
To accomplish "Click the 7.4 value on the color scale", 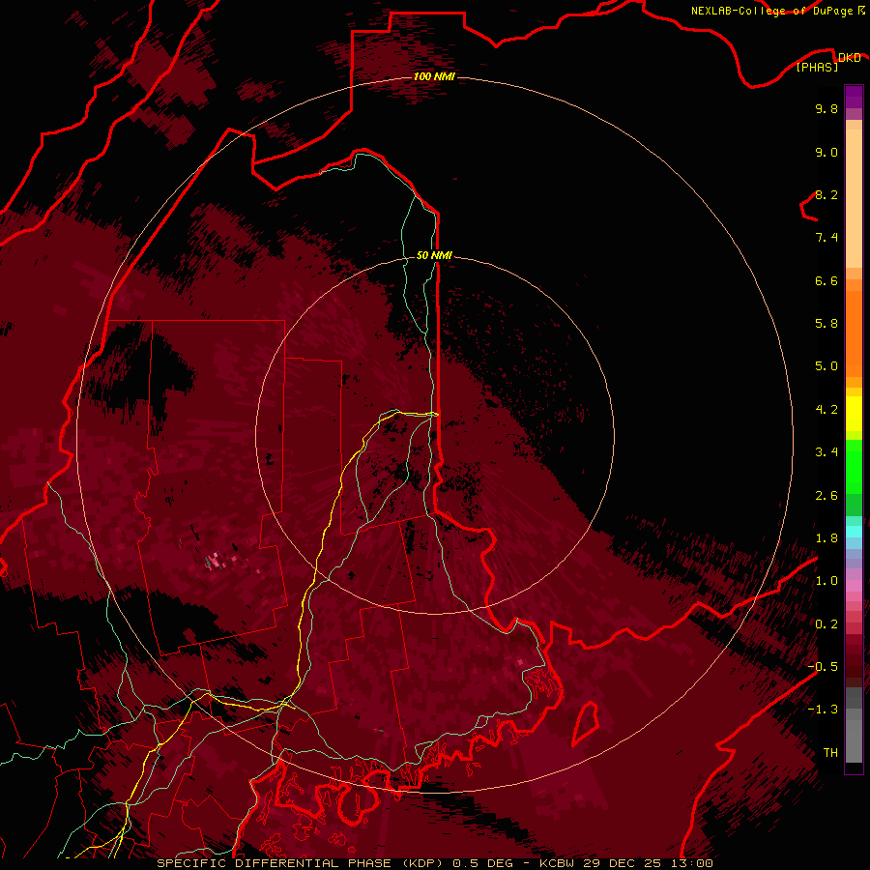I will pos(826,238).
